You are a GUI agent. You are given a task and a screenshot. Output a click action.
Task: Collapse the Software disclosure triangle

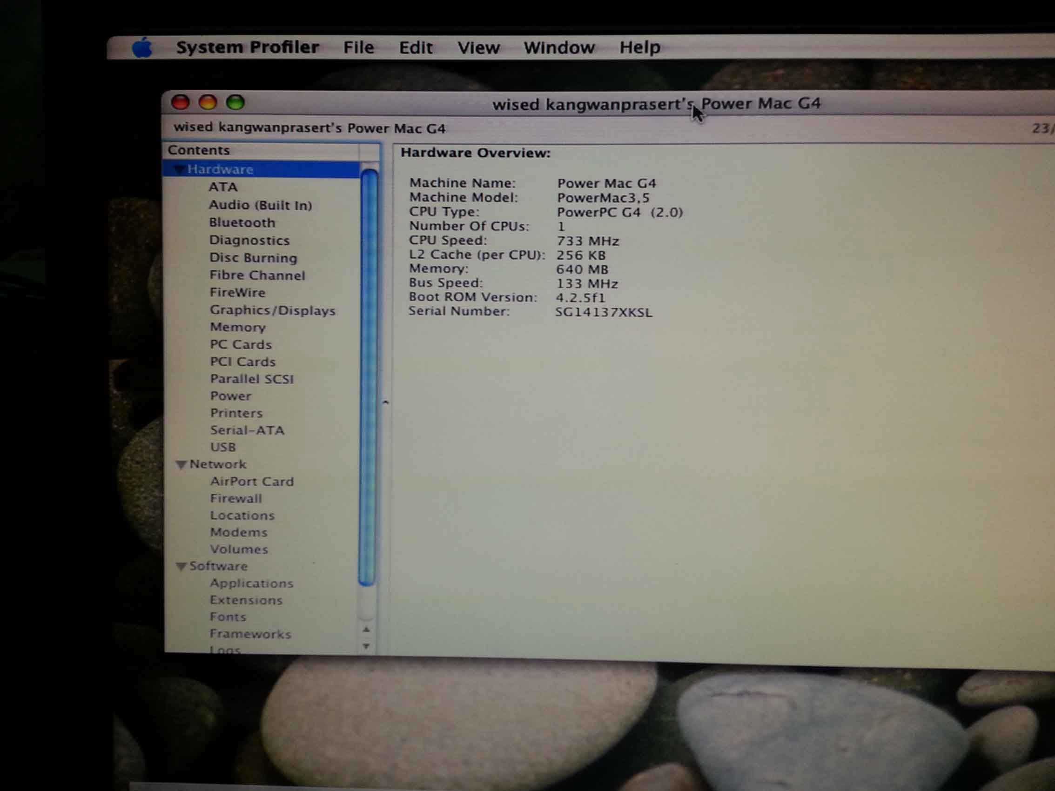click(181, 566)
